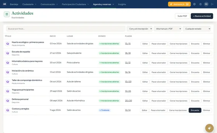217x133 pixels.
Task: Move Escuela de espalda to borrador
Action: pyautogui.click(x=159, y=53)
